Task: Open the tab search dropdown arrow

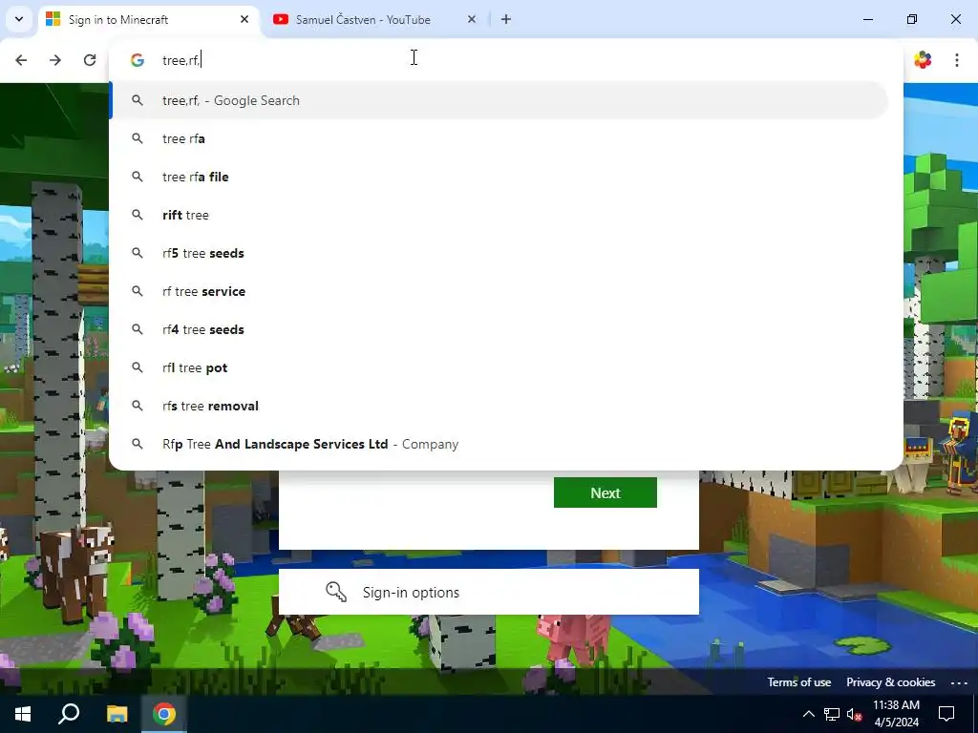Action: [19, 19]
